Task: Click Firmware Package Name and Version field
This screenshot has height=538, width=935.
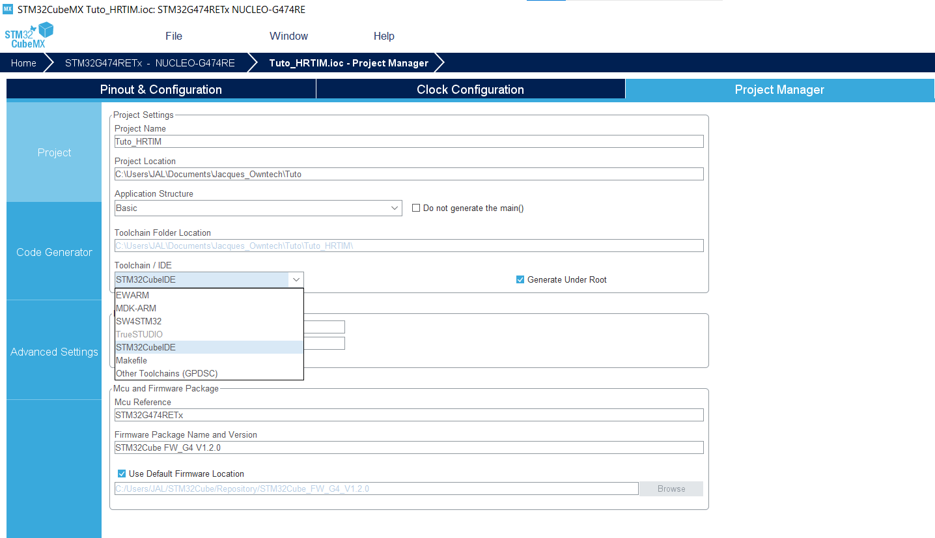Action: [409, 447]
